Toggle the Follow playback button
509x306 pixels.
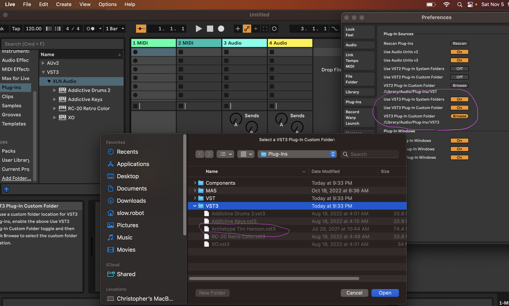click(141, 29)
